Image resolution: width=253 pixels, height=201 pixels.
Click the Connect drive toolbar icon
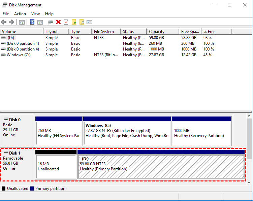(x=50, y=22)
